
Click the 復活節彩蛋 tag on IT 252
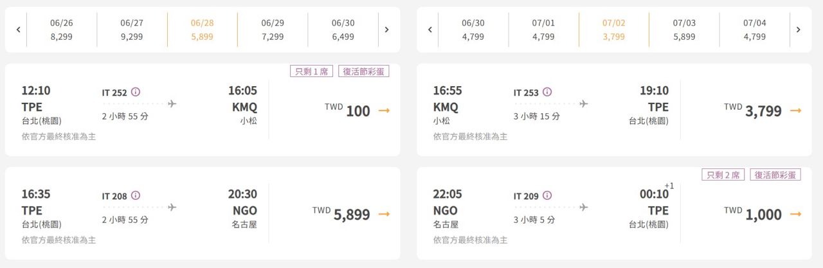pos(364,71)
